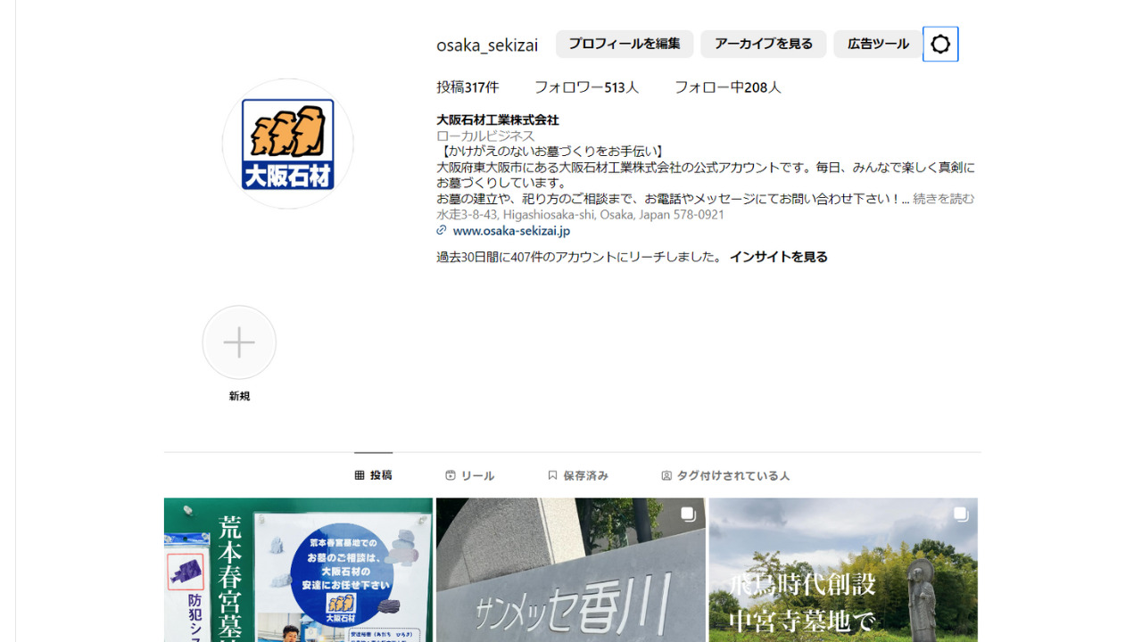Click the carousel icon on the Chuguji cemetery post

tap(961, 514)
